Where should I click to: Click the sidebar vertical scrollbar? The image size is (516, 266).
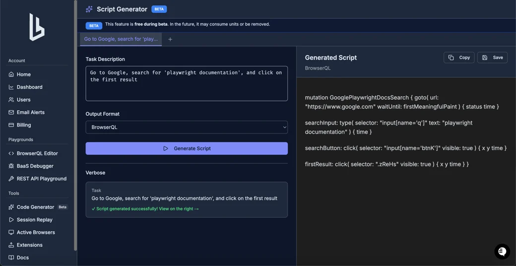pyautogui.click(x=75, y=125)
